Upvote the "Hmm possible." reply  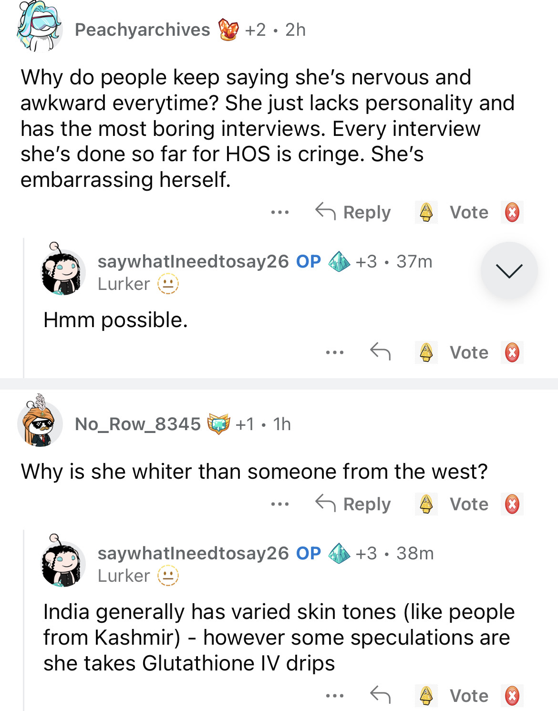[426, 352]
